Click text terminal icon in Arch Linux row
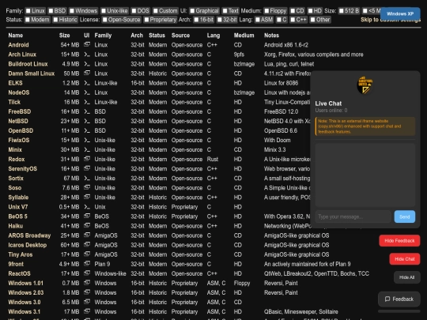Viewport: 427px width, 320px height. [x=87, y=55]
